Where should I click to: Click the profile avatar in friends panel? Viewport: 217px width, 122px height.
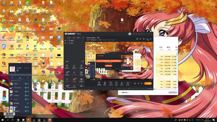[12, 69]
